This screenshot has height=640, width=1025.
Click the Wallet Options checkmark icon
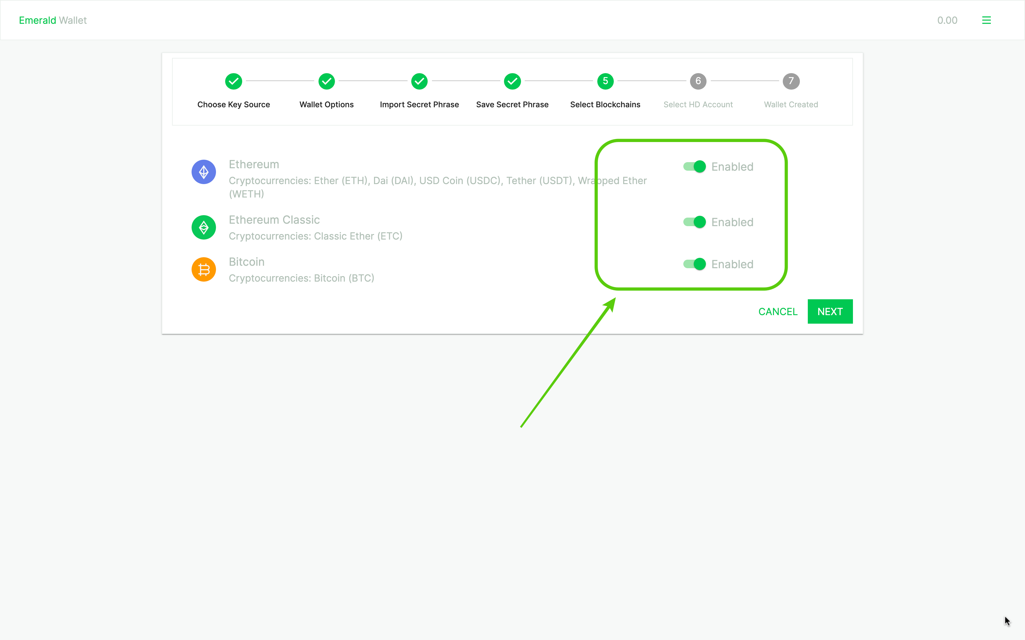pyautogui.click(x=326, y=80)
